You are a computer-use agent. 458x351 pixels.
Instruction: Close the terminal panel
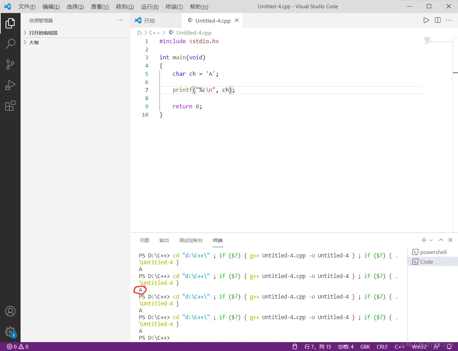(450, 240)
